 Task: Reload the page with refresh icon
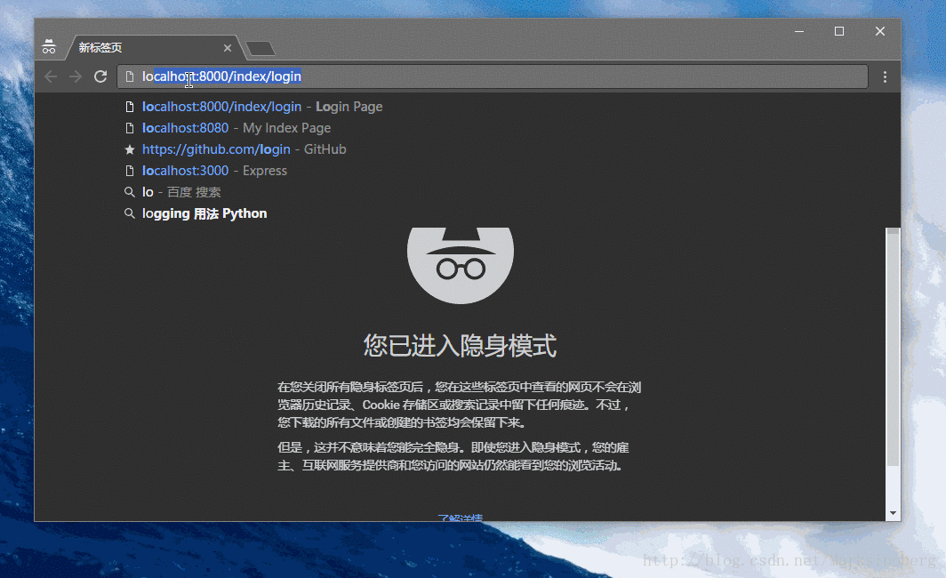tap(100, 76)
